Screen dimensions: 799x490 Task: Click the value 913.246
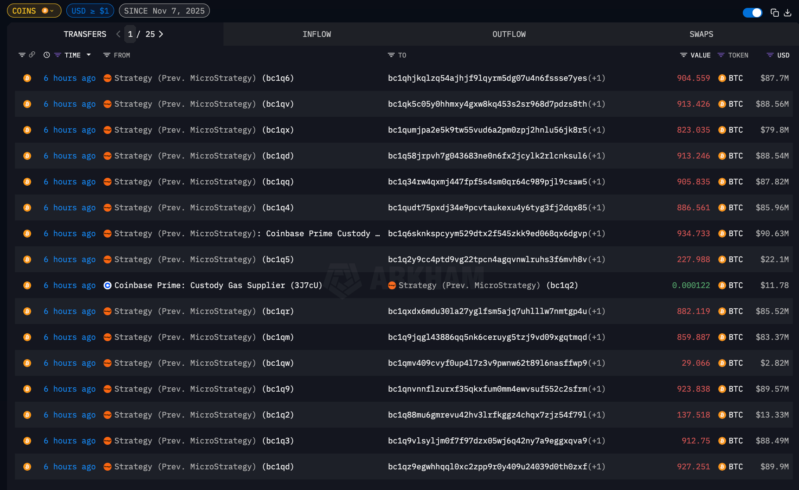point(693,156)
